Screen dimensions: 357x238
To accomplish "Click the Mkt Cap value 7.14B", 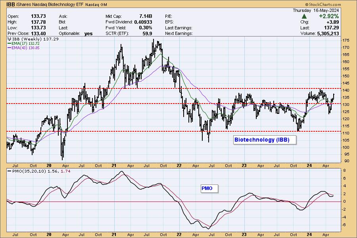I will [146, 16].
